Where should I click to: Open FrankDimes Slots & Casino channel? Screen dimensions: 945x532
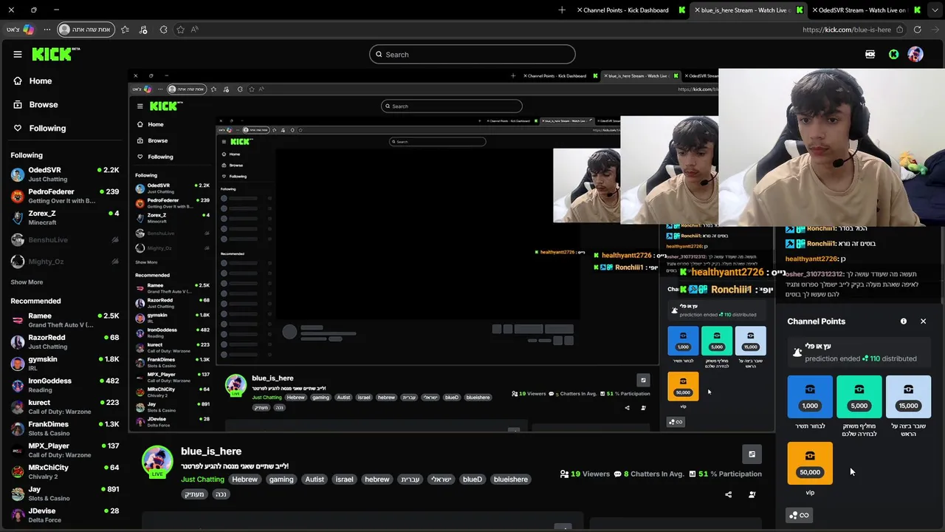coord(65,429)
